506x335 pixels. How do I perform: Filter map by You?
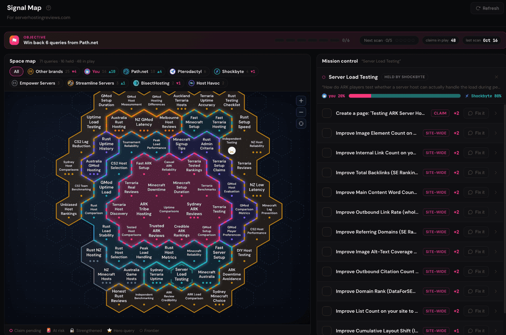pyautogui.click(x=100, y=71)
